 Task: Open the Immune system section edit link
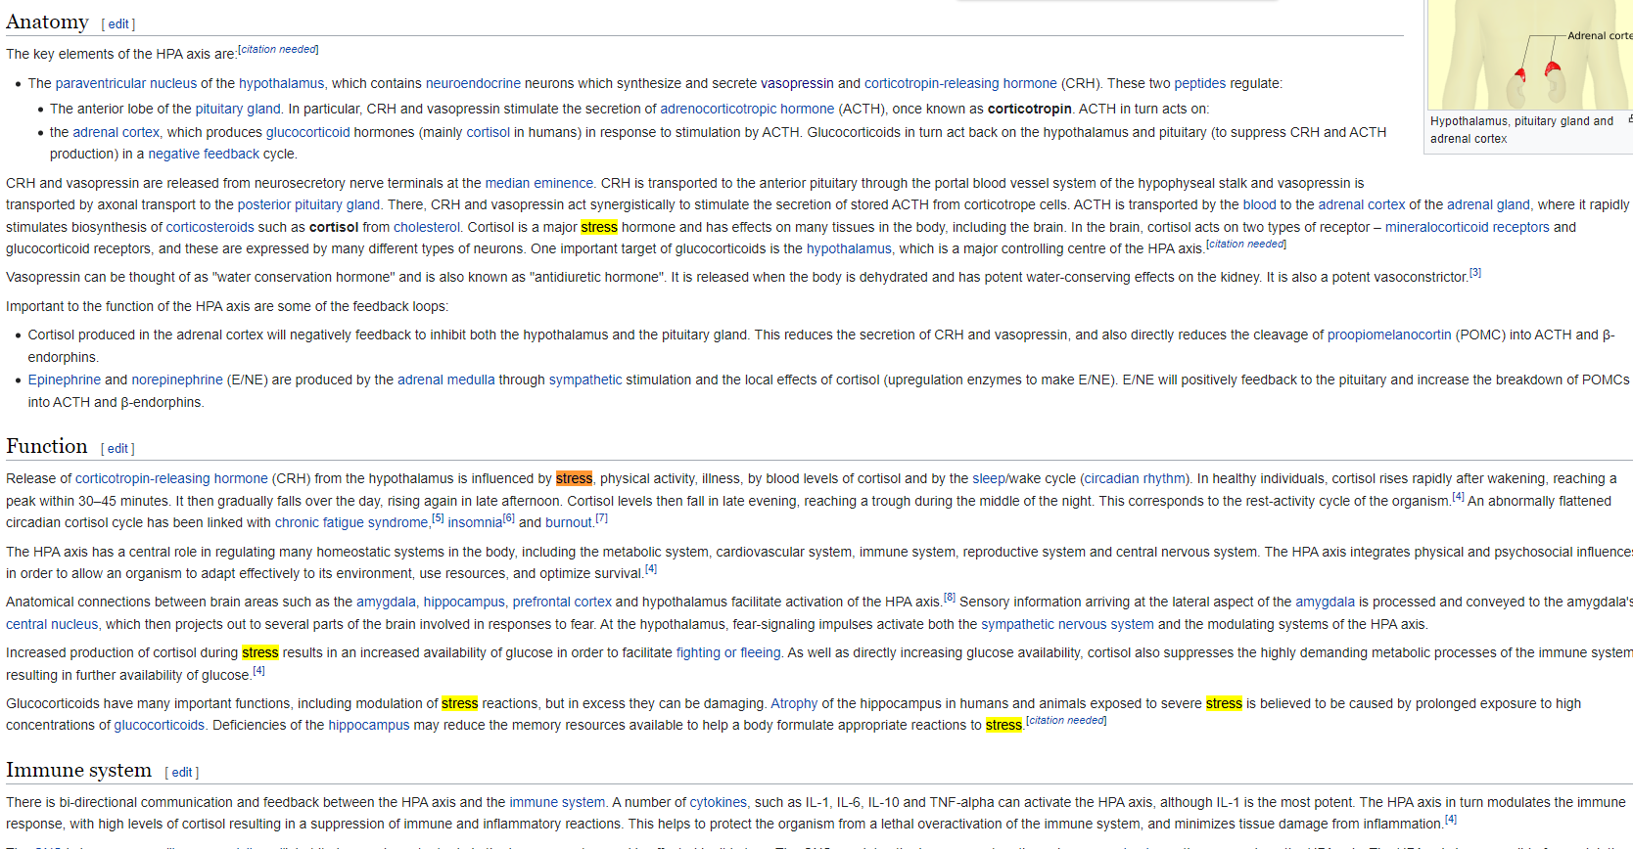182,772
